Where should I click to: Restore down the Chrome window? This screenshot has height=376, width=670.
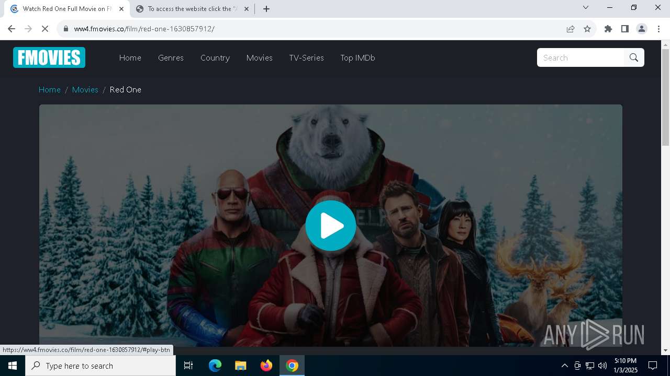tap(634, 7)
